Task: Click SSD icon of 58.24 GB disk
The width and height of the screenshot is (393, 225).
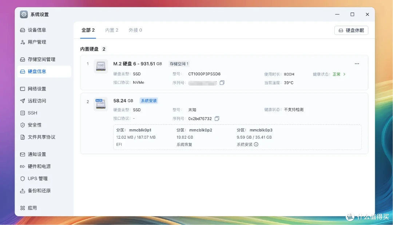Action: [x=101, y=104]
